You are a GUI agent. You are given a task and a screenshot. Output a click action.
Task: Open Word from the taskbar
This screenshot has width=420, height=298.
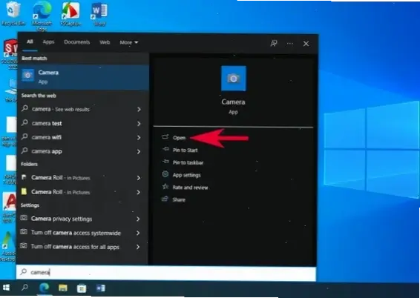(101, 288)
